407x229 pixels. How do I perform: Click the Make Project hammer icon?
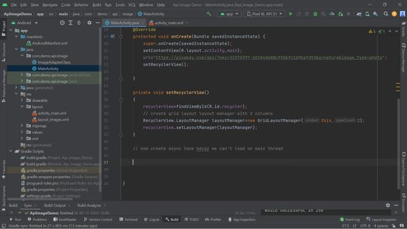click(209, 14)
